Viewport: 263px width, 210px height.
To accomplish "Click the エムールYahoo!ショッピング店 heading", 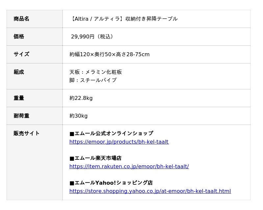I will pyautogui.click(x=111, y=183).
